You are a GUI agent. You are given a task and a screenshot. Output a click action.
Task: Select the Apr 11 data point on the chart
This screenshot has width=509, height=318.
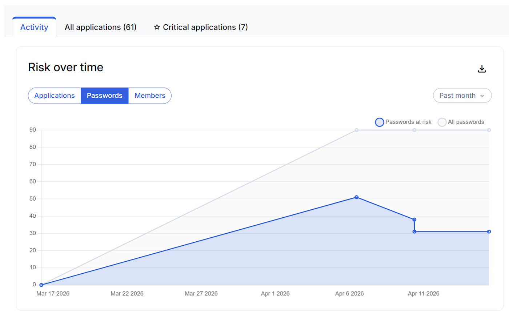coord(414,219)
